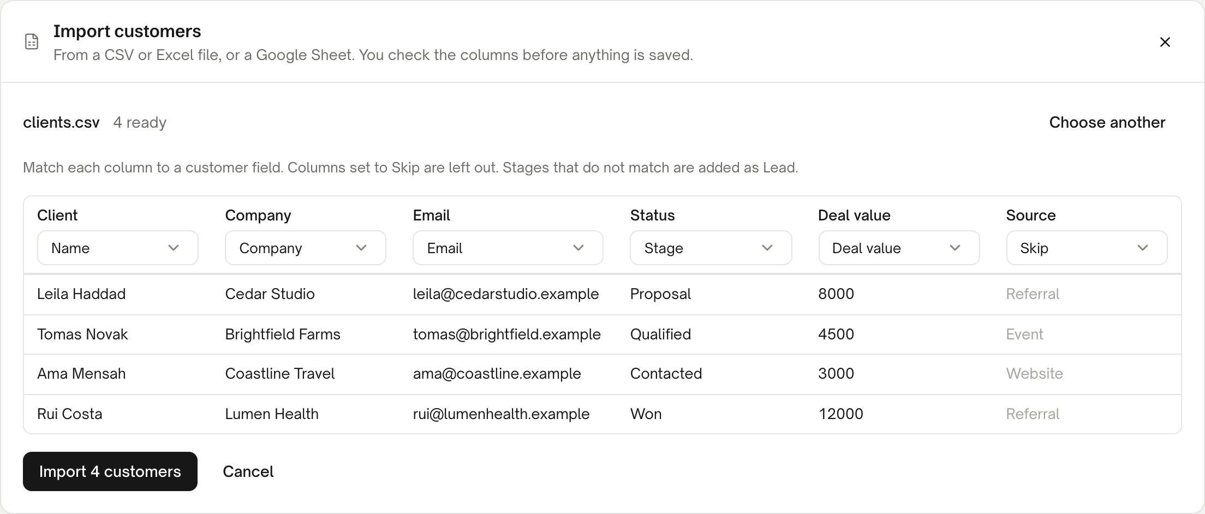Click tomas@brightfield.example email cell
This screenshot has width=1205, height=514.
click(507, 334)
